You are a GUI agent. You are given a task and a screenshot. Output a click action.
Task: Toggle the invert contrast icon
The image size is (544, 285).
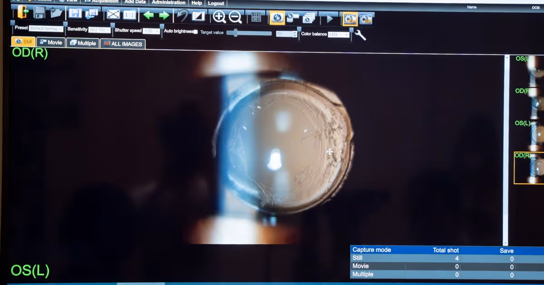click(x=198, y=16)
